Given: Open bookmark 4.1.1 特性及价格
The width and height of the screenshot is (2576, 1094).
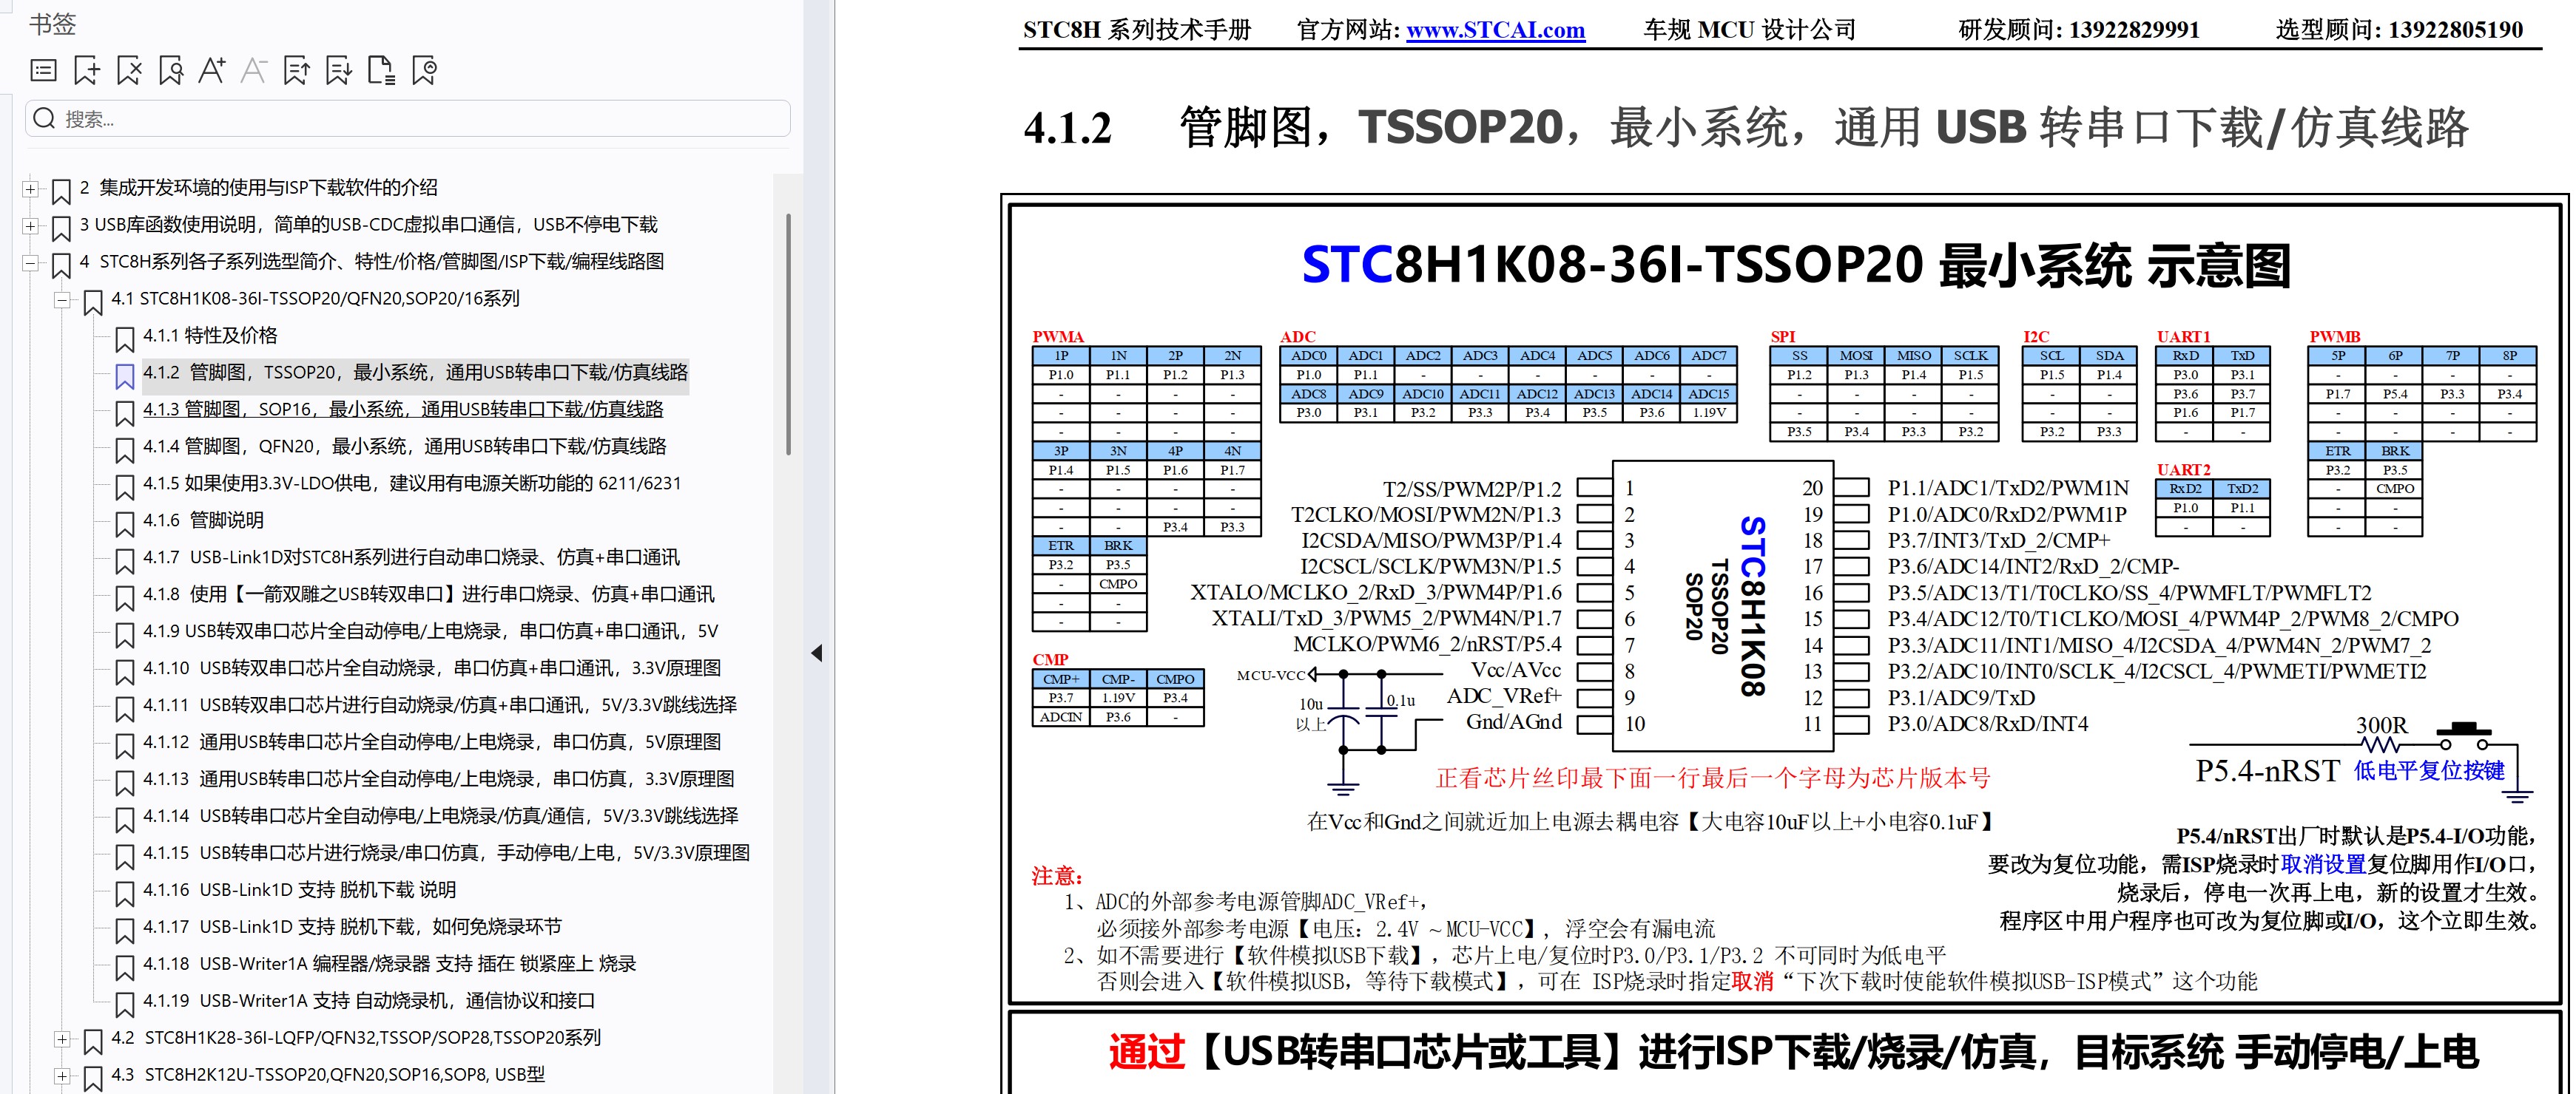Looking at the screenshot, I should point(210,336).
